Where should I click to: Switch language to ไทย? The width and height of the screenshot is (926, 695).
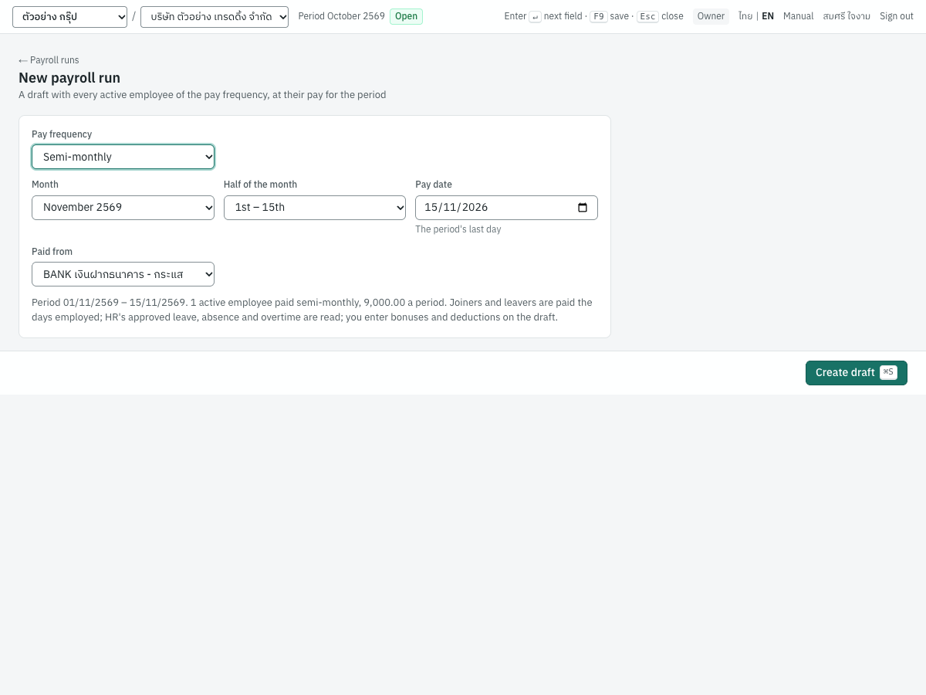pyautogui.click(x=745, y=16)
